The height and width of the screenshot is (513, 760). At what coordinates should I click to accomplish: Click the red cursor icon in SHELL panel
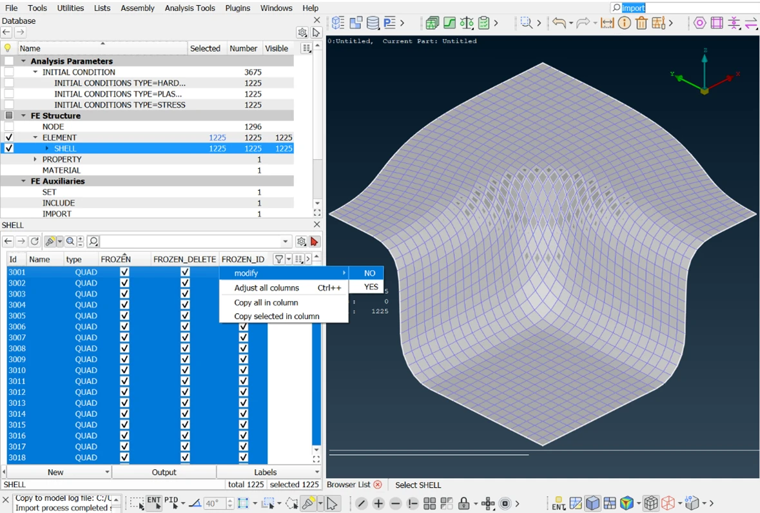[x=315, y=242]
